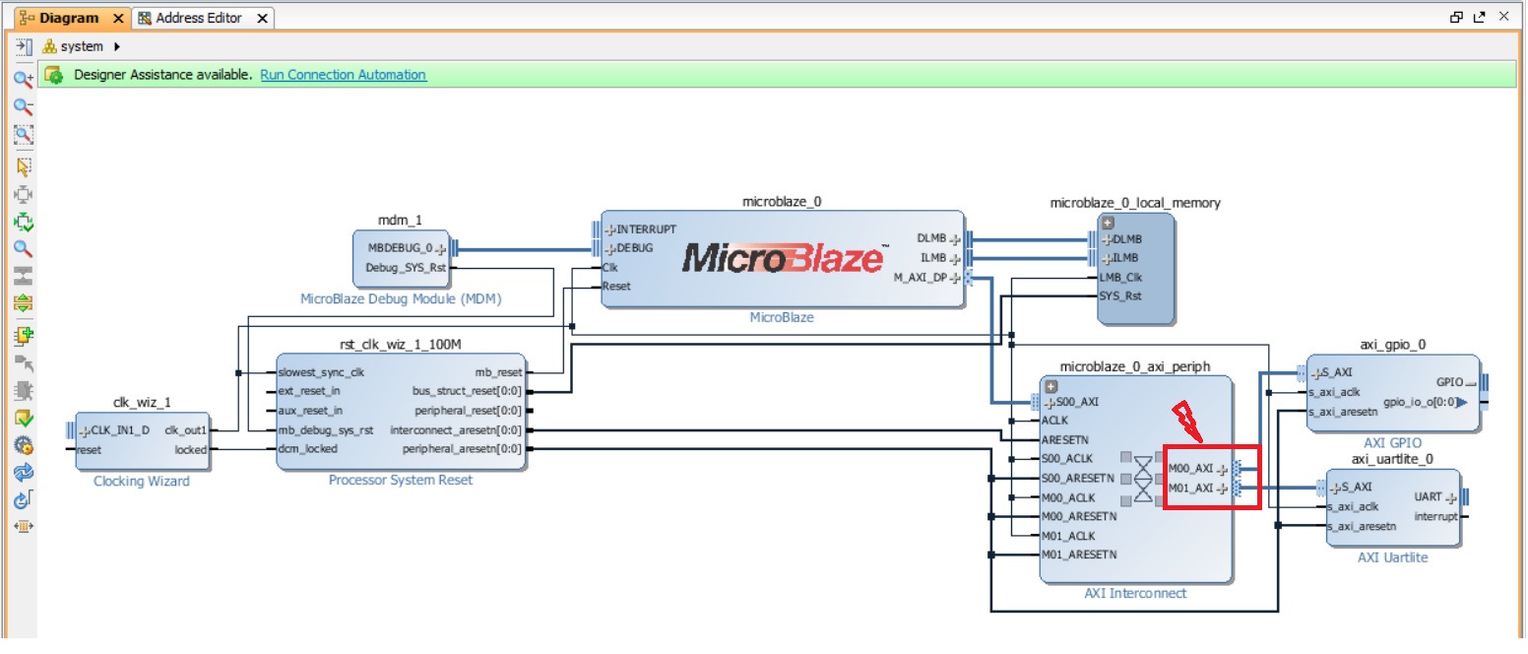Click the Run Connection Automation link

343,75
